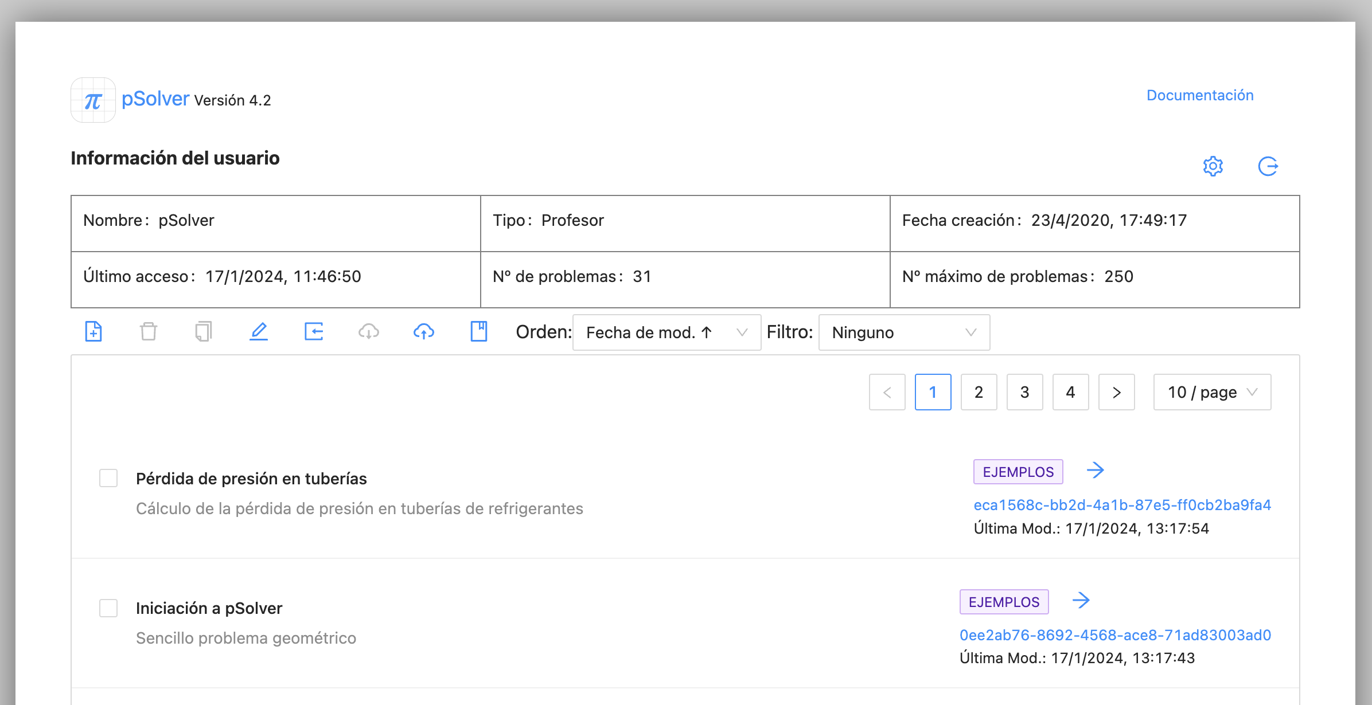
Task: Go to pagination page 3
Action: click(1025, 392)
